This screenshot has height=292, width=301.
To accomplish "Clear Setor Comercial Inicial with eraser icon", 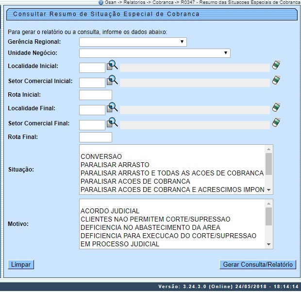I will 276,80.
